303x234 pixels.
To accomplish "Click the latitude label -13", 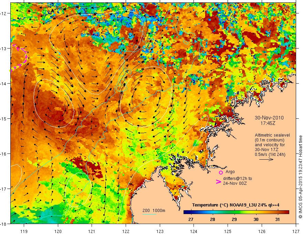I will click(x=4, y=49).
